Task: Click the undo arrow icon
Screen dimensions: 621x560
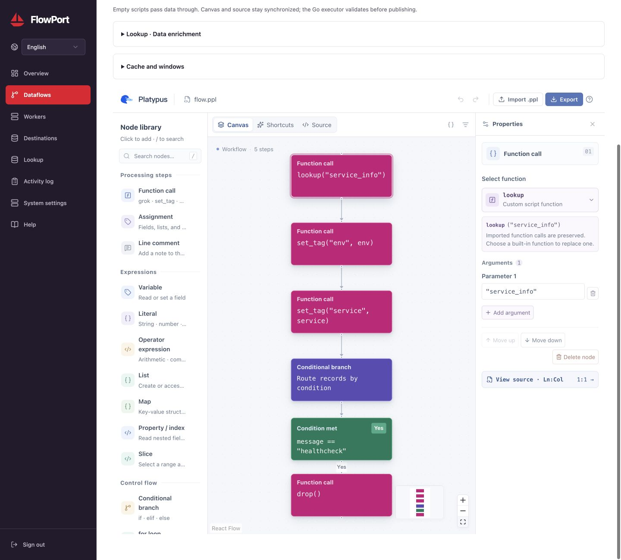Action: 461,100
